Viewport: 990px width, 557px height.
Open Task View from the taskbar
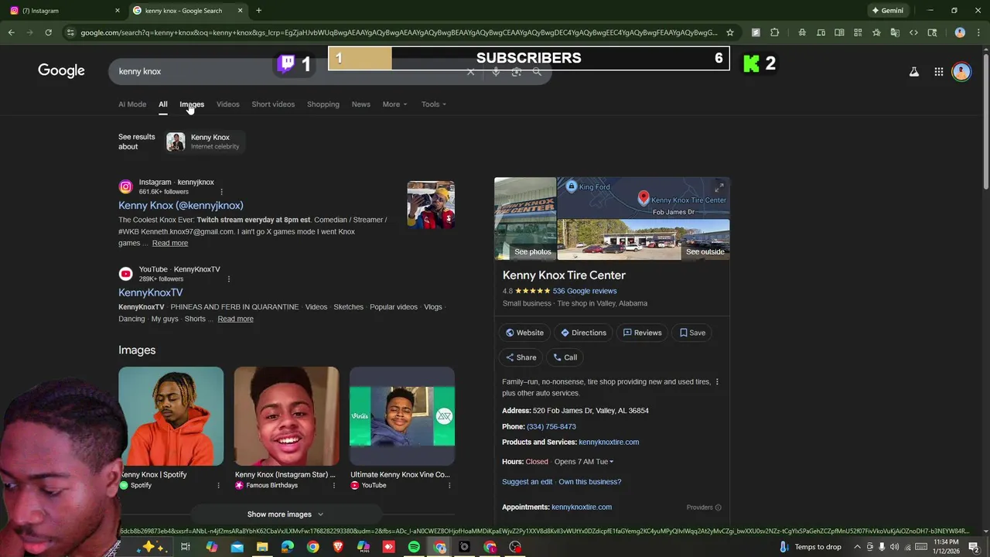186,547
